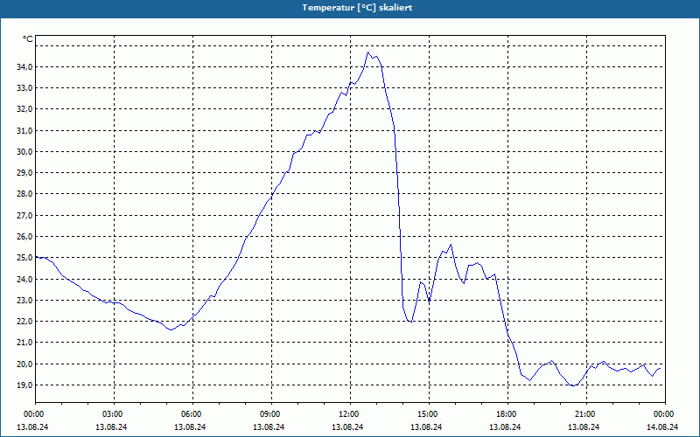The image size is (700, 437).
Task: Select the 23,0 y-axis label
Action: pos(25,300)
